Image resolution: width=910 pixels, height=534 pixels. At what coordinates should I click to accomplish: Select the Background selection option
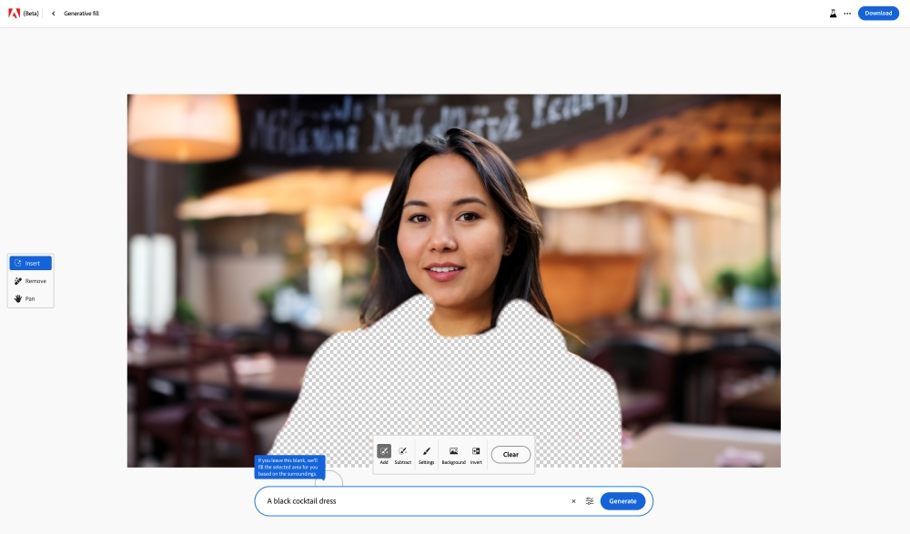pos(451,453)
